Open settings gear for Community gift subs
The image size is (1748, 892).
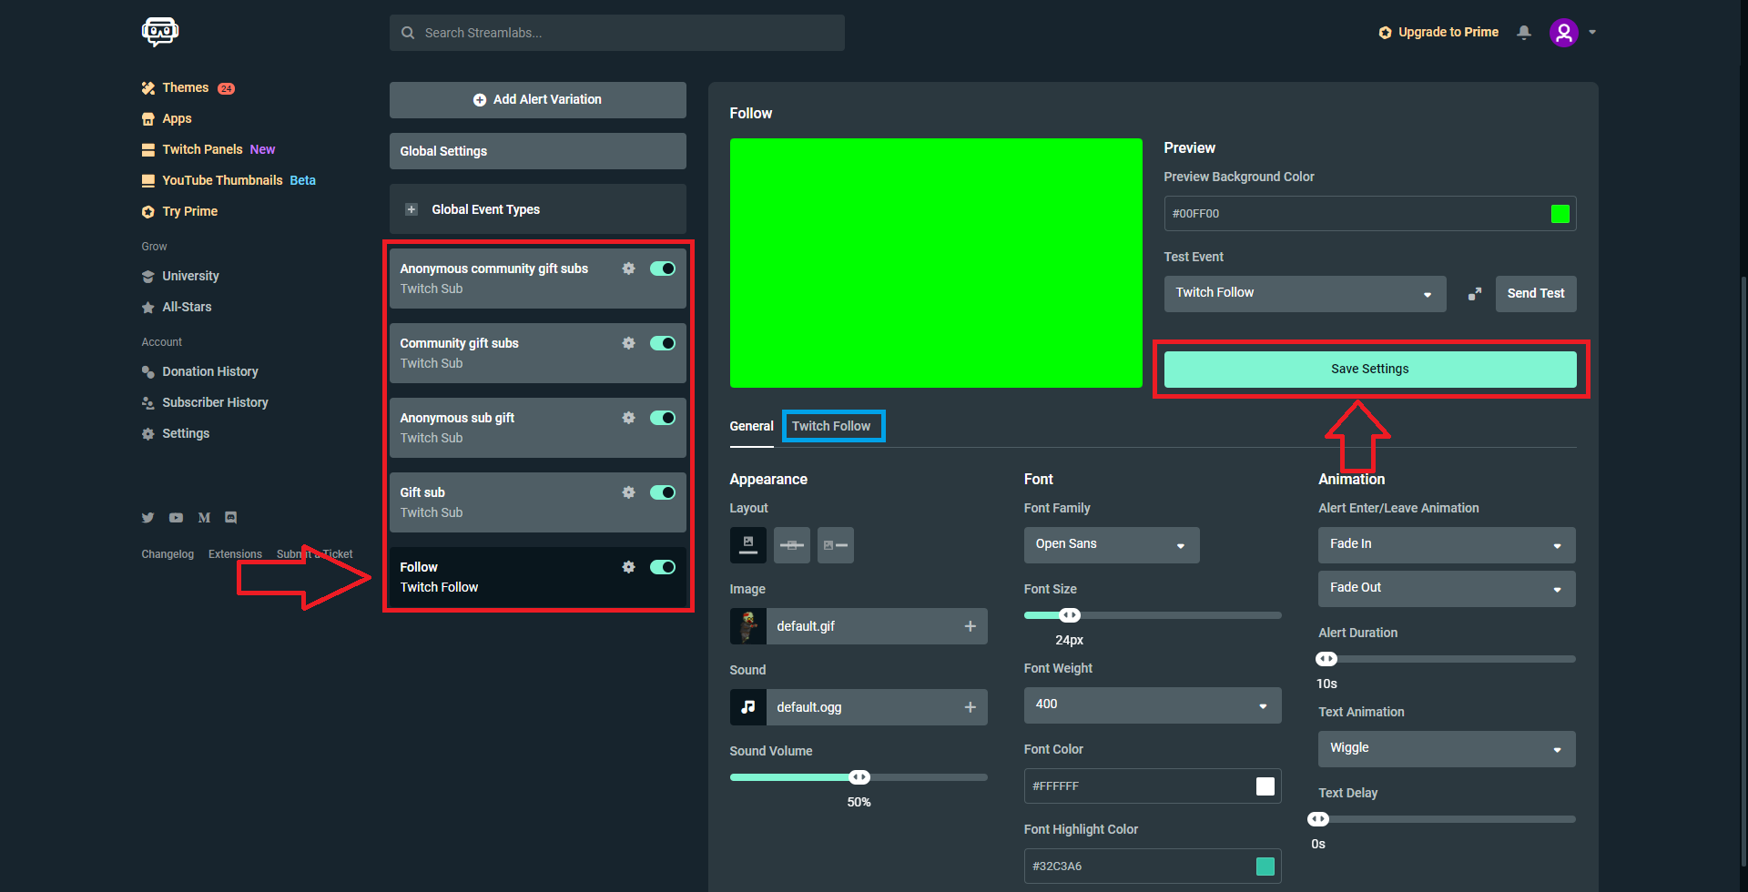pos(628,343)
